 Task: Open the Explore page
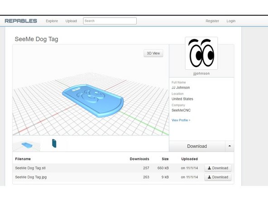(x=52, y=21)
